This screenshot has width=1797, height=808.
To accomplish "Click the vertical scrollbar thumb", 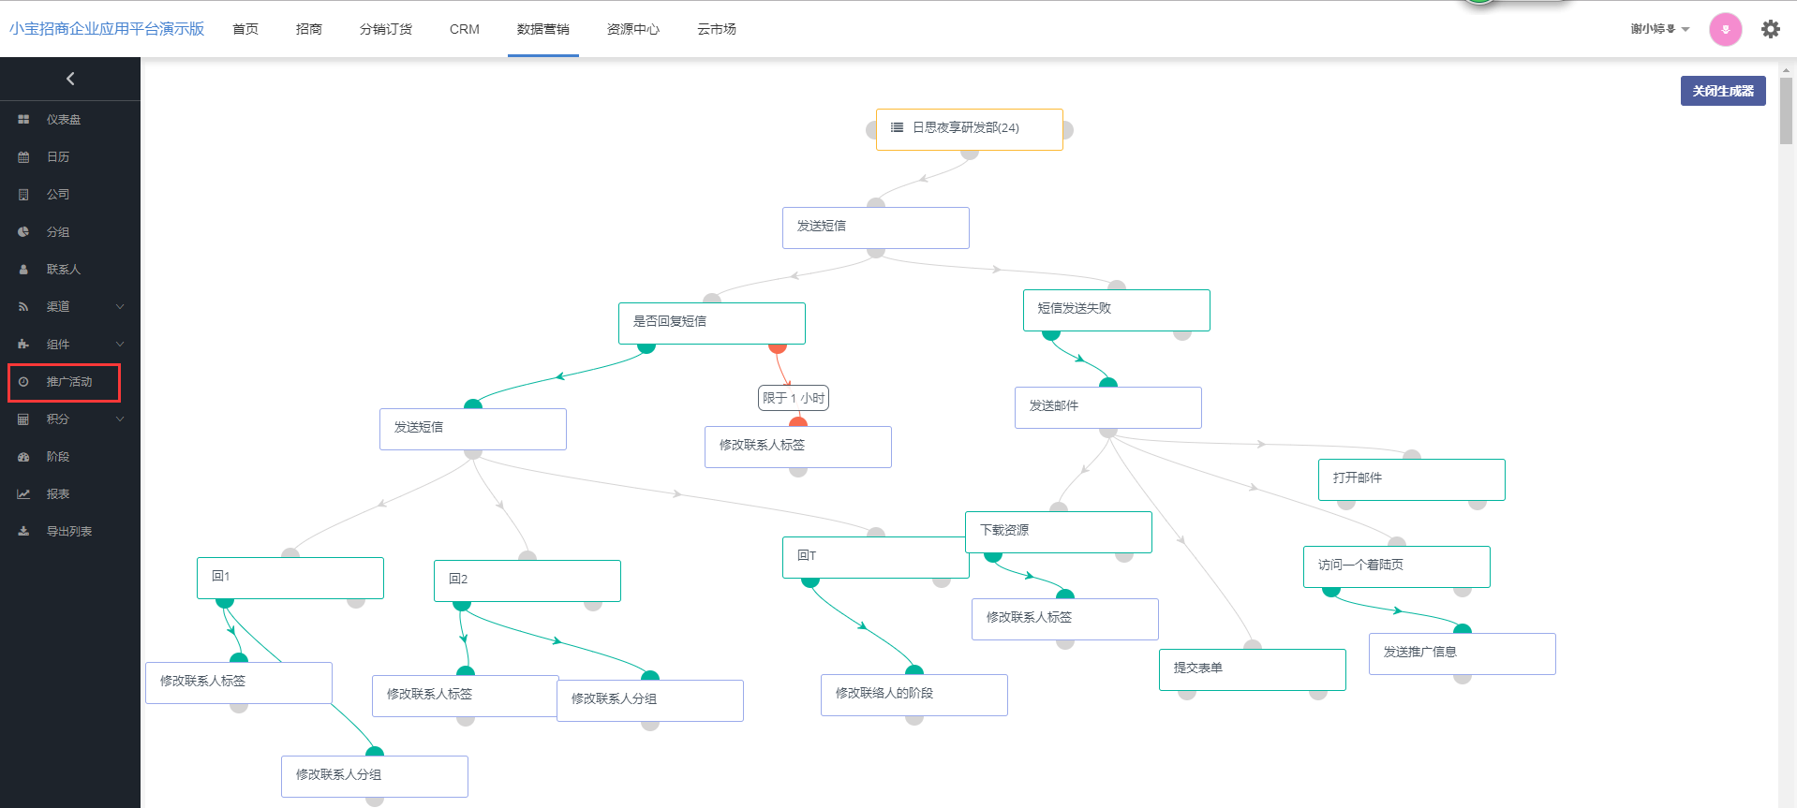I will click(x=1787, y=110).
